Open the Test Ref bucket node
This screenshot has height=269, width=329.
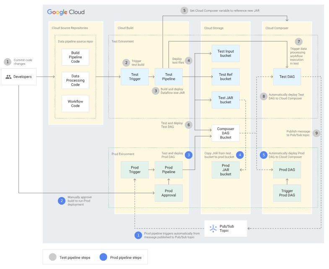pyautogui.click(x=225, y=77)
